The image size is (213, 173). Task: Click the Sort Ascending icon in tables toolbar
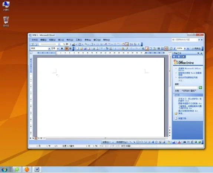[x=131, y=44]
